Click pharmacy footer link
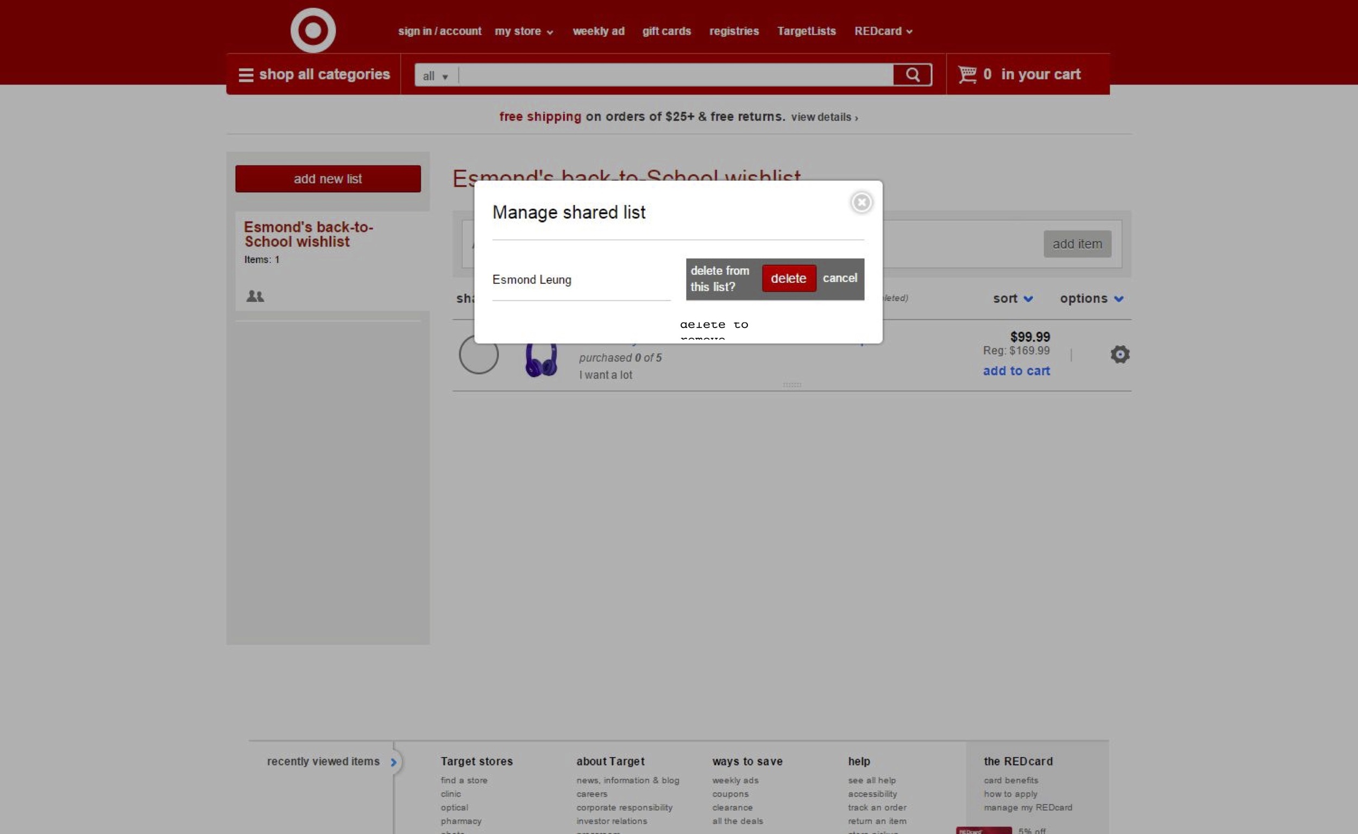This screenshot has height=834, width=1358. tap(461, 822)
